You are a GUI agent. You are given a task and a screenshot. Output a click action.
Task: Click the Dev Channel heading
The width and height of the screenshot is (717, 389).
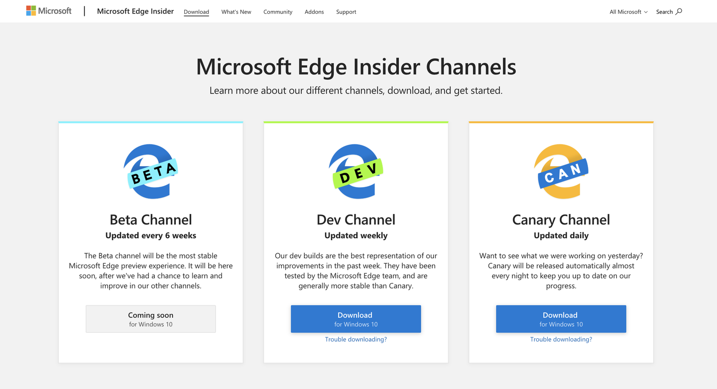356,220
